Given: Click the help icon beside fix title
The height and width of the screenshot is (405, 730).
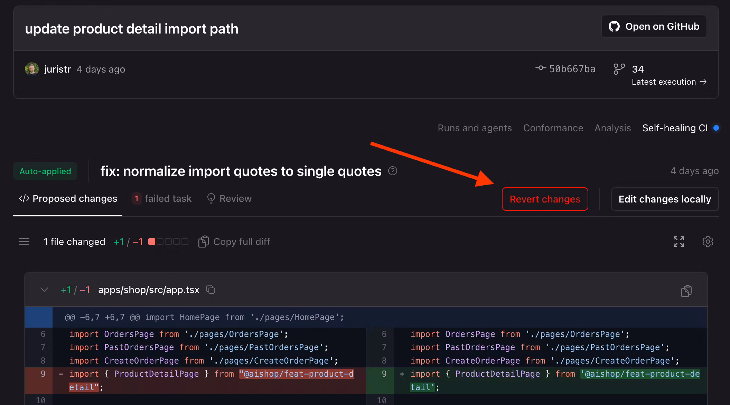Looking at the screenshot, I should coord(393,171).
